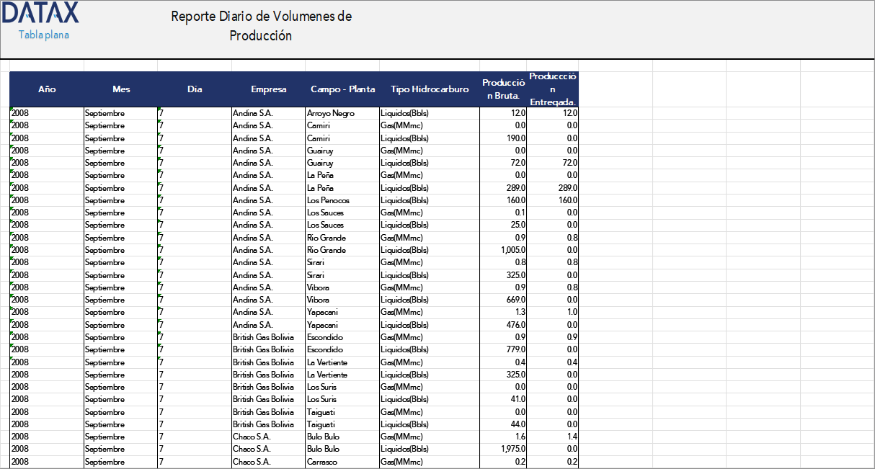
Task: Click the Producción Entregada column header
Action: [553, 89]
